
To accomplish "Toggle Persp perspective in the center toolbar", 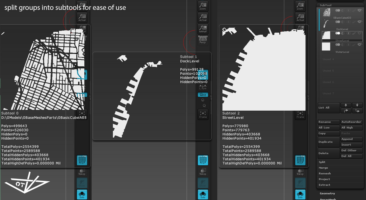I will (x=203, y=40).
